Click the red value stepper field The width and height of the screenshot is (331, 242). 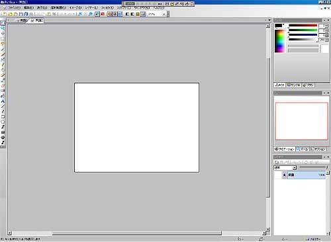(x=324, y=26)
